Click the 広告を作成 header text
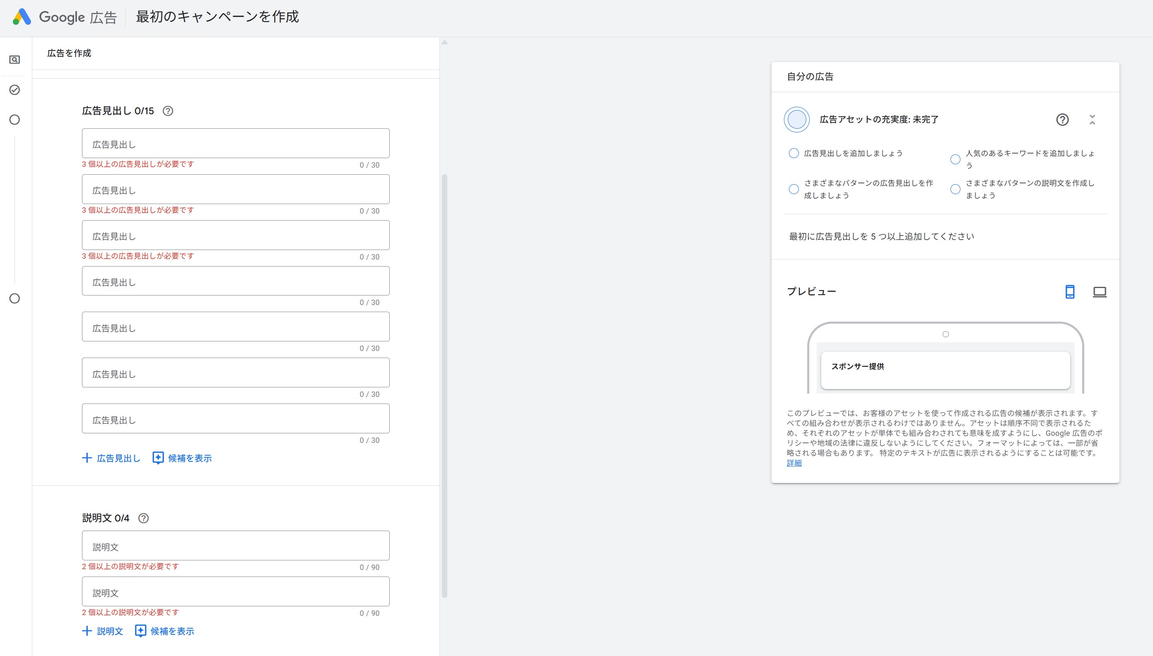 [69, 53]
